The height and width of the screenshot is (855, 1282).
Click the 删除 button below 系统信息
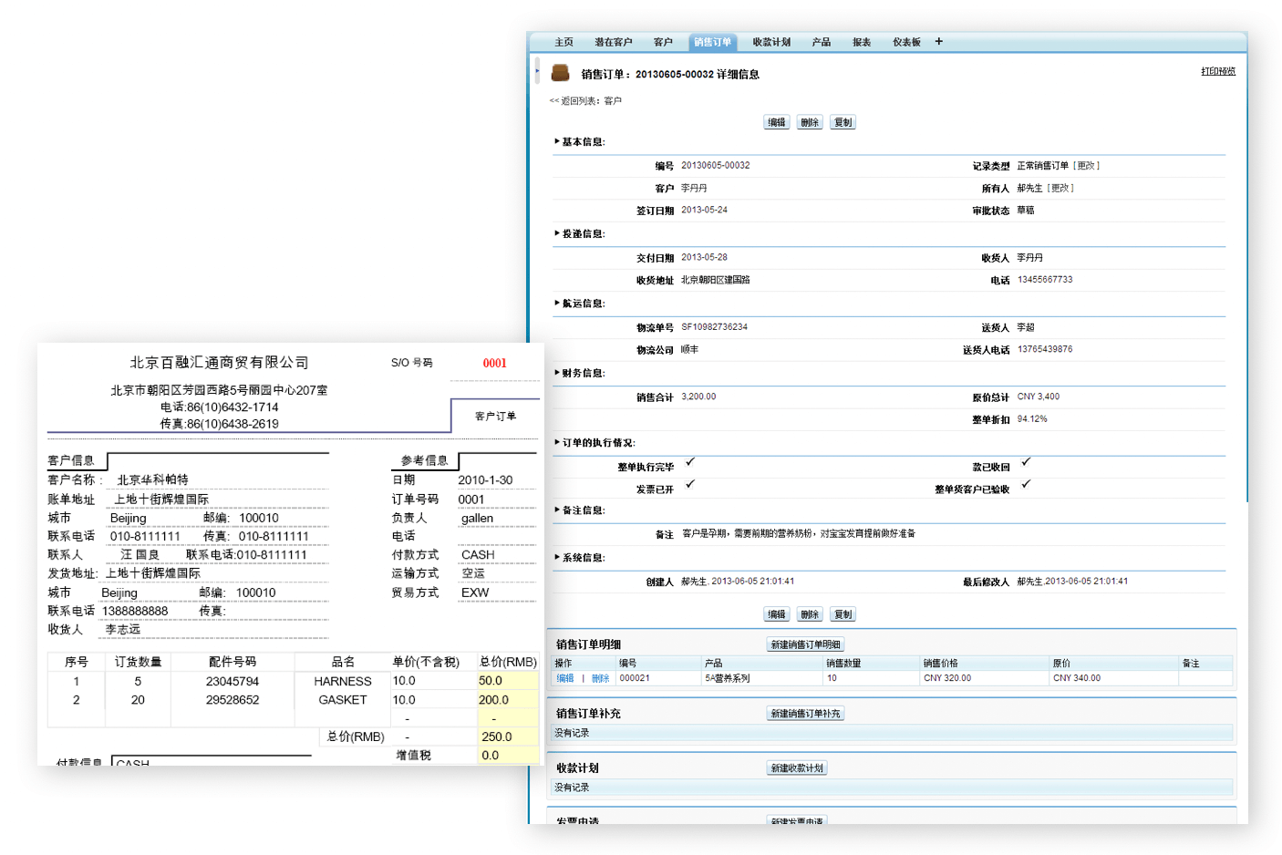[810, 614]
